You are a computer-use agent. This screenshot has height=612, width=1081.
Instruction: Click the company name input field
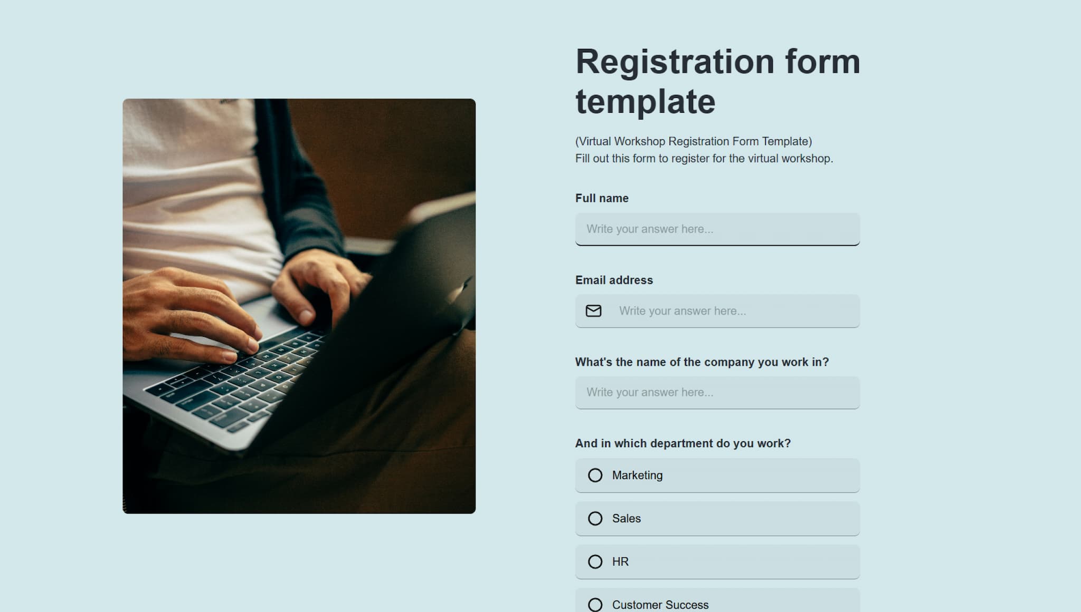(717, 392)
